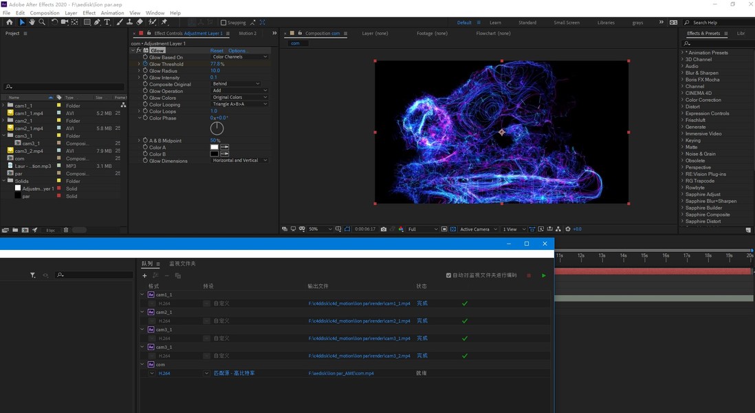Click H.264 format link for com
This screenshot has width=755, height=413.
click(164, 373)
